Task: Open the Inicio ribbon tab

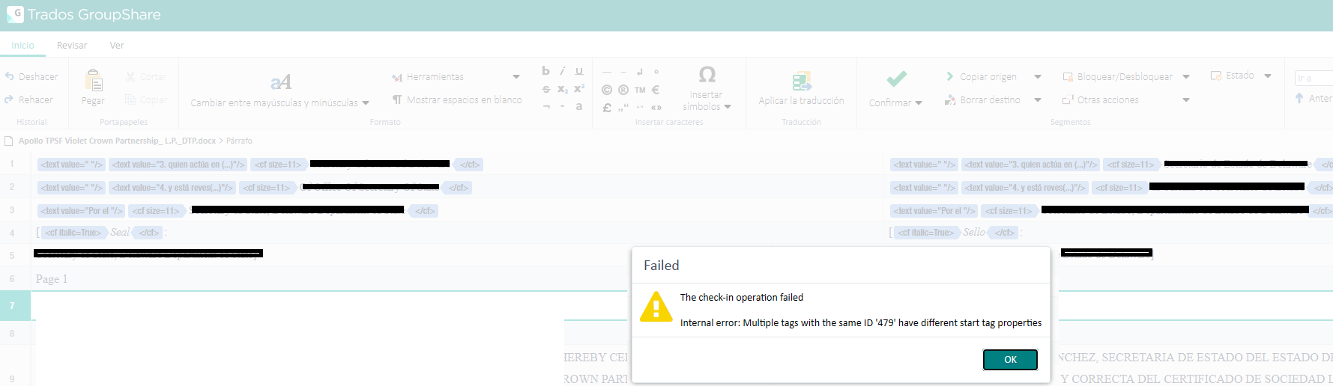Action: (22, 46)
